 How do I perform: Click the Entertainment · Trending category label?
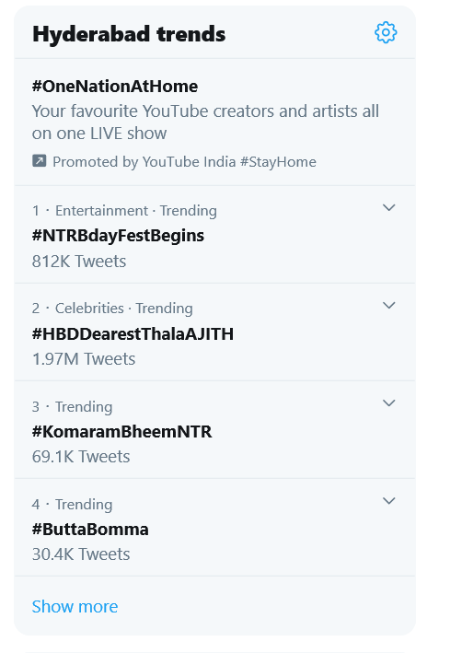(x=135, y=211)
